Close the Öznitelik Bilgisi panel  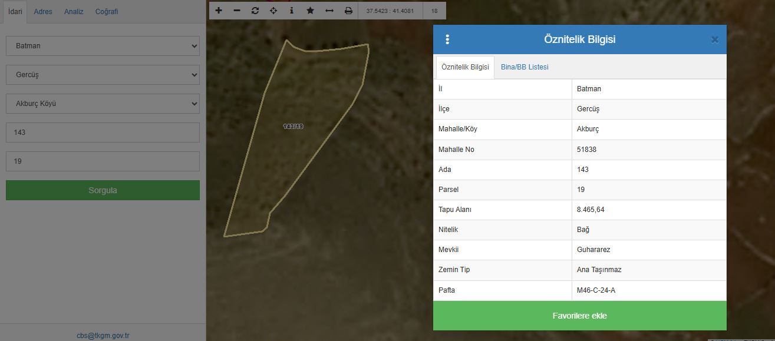coord(714,40)
